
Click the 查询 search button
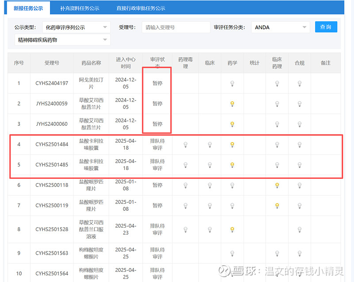(326, 27)
